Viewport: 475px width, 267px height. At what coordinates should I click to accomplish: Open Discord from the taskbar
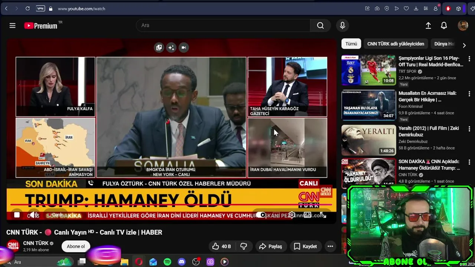(181, 262)
